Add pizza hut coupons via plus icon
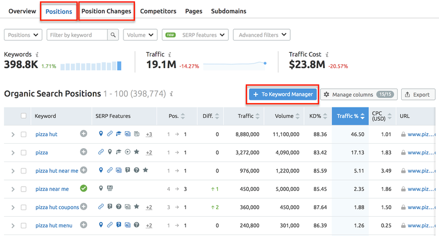439x236 pixels. [x=83, y=206]
